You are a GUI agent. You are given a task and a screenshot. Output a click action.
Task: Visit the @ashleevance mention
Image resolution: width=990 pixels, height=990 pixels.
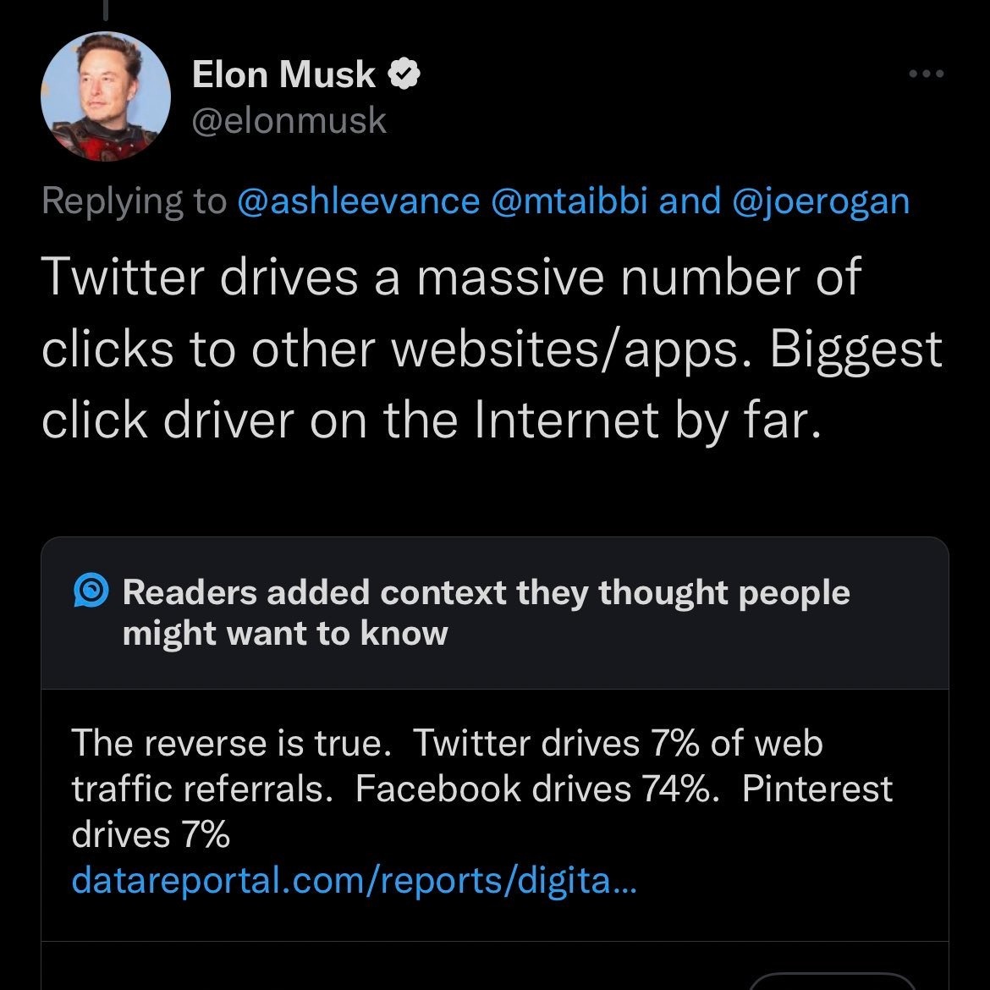tap(357, 201)
